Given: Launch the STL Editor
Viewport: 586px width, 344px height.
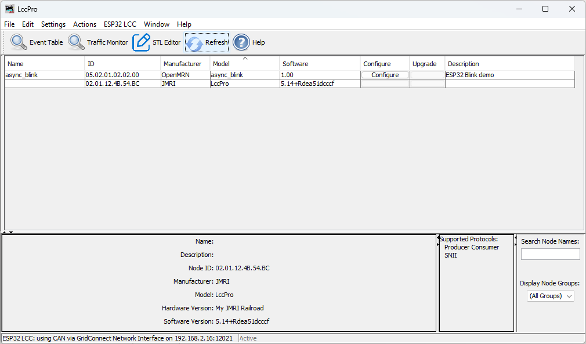Looking at the screenshot, I should pyautogui.click(x=157, y=42).
